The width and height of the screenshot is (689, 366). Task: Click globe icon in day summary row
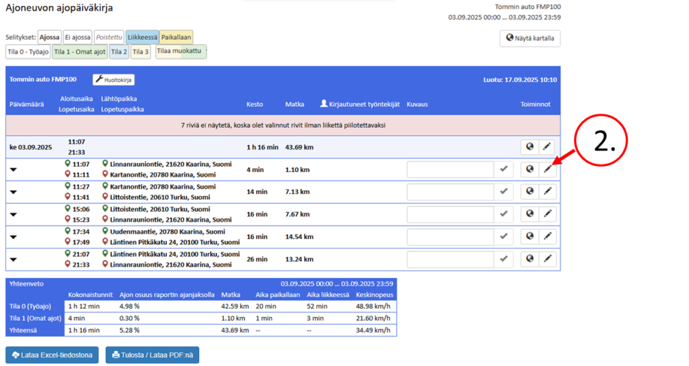coord(530,148)
